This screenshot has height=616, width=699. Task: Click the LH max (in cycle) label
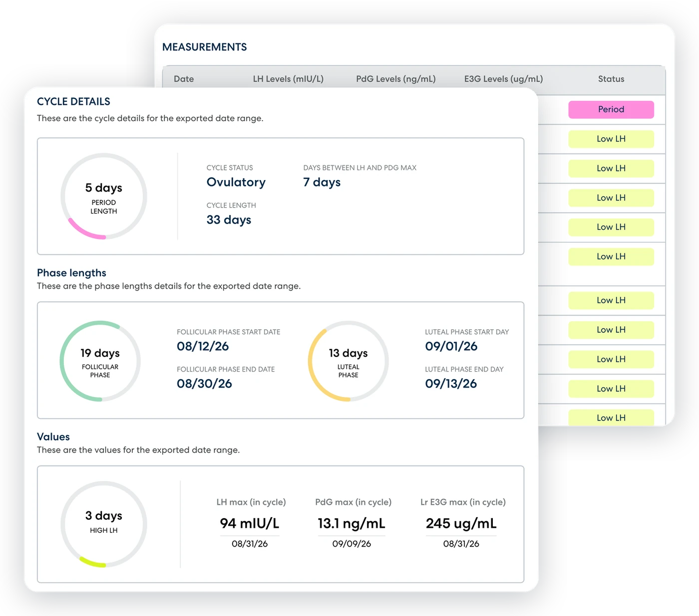tap(251, 502)
